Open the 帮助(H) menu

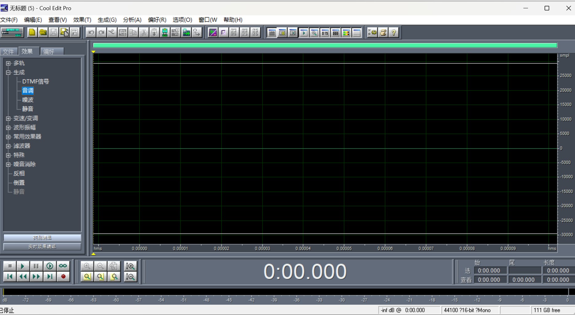click(233, 20)
